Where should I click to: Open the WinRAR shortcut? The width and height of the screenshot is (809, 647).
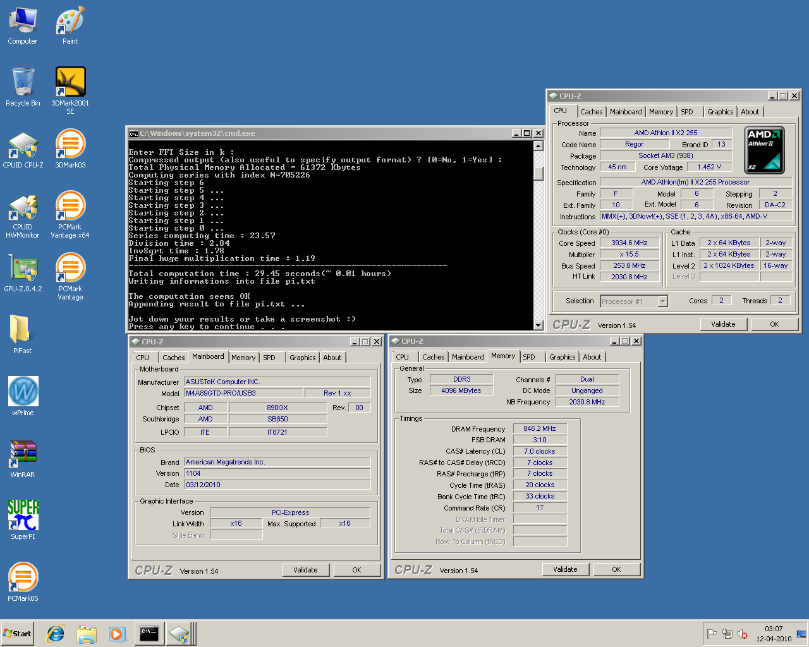click(23, 458)
